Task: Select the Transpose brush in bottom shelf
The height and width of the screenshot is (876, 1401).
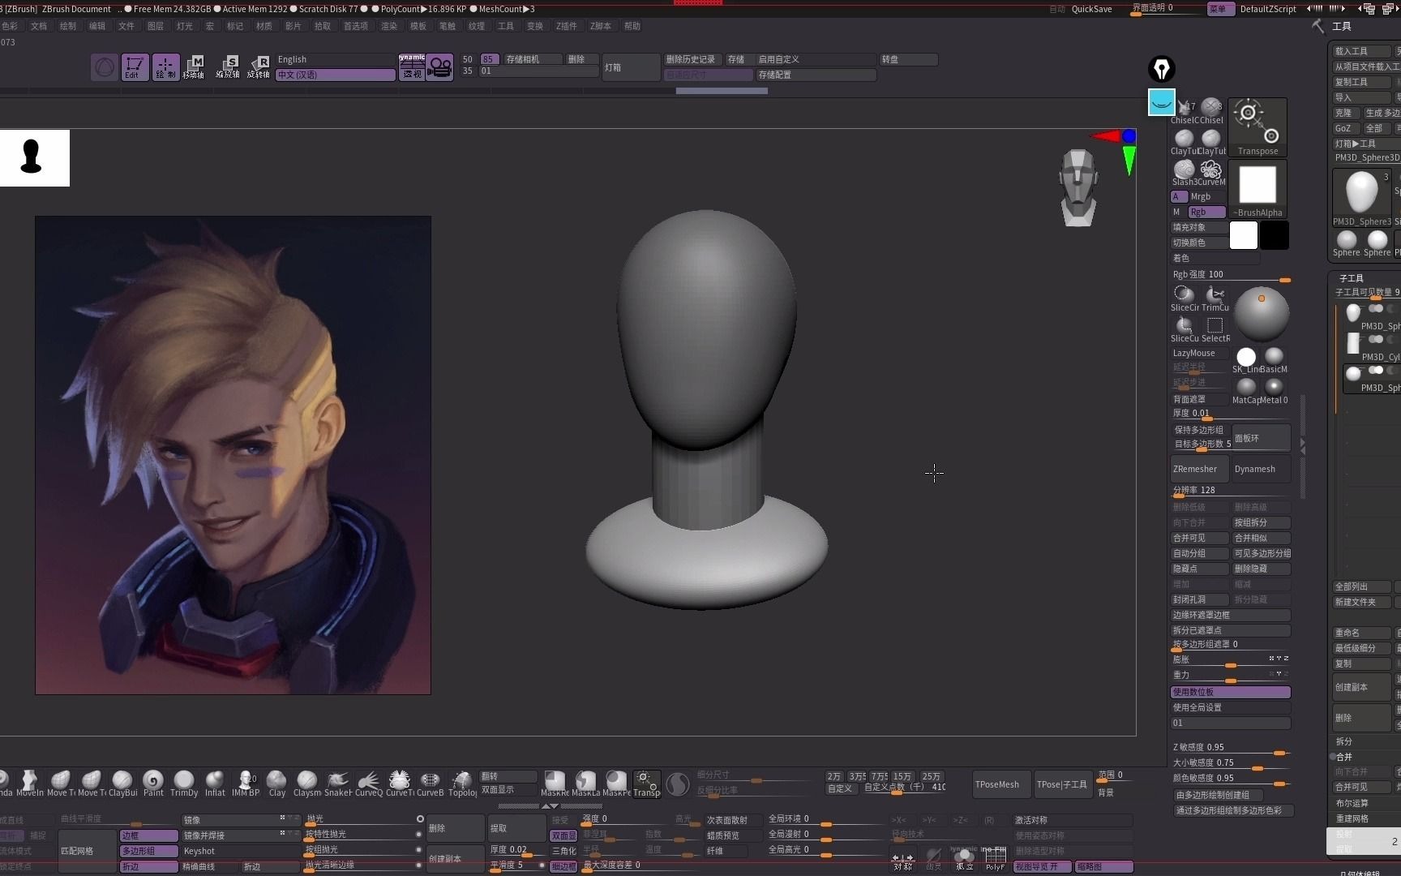Action: point(646,783)
